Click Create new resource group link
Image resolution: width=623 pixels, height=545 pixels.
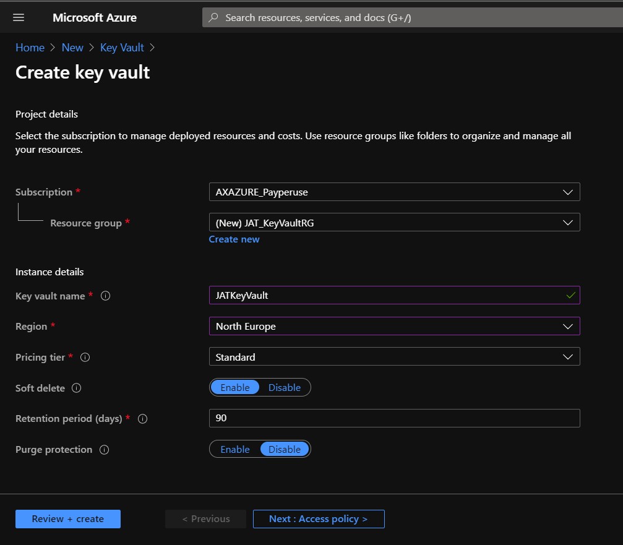(x=234, y=239)
